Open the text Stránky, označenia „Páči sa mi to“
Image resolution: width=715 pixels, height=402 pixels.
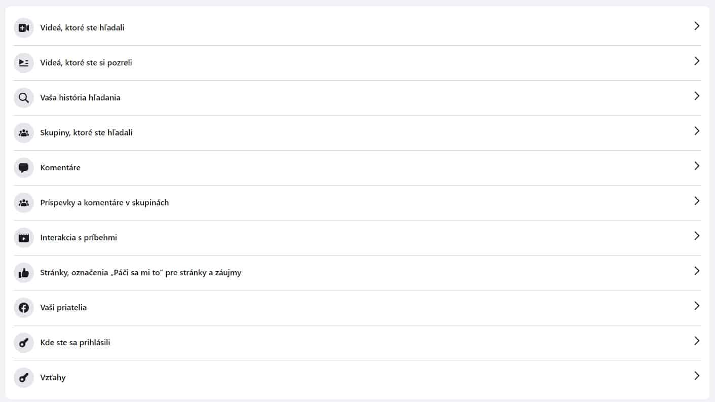[x=141, y=273]
